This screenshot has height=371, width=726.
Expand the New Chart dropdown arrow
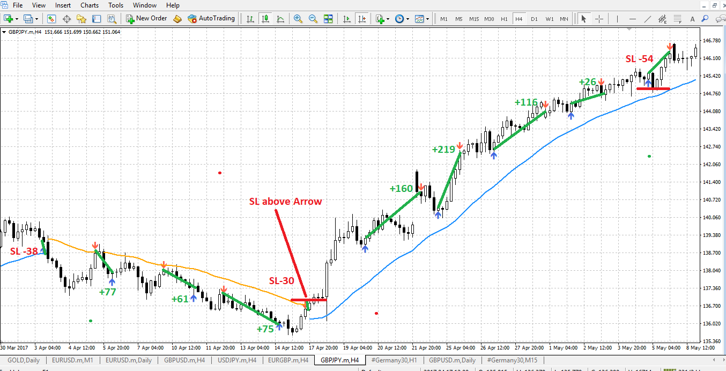point(18,19)
